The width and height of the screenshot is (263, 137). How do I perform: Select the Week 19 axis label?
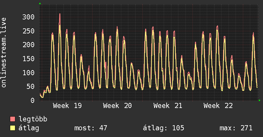[x=67, y=106]
